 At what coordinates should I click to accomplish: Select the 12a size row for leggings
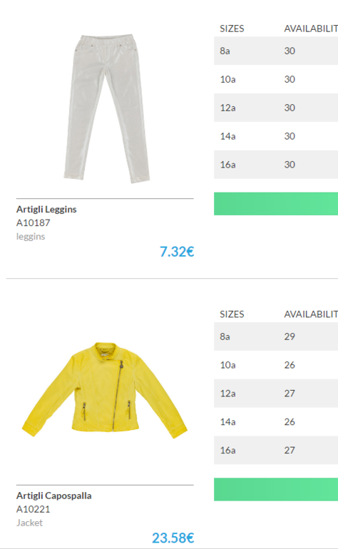click(276, 108)
